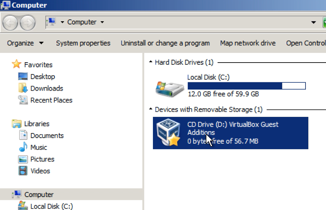
Task: Click the Computer breadcrumb dropdown arrow
Action: [102, 22]
